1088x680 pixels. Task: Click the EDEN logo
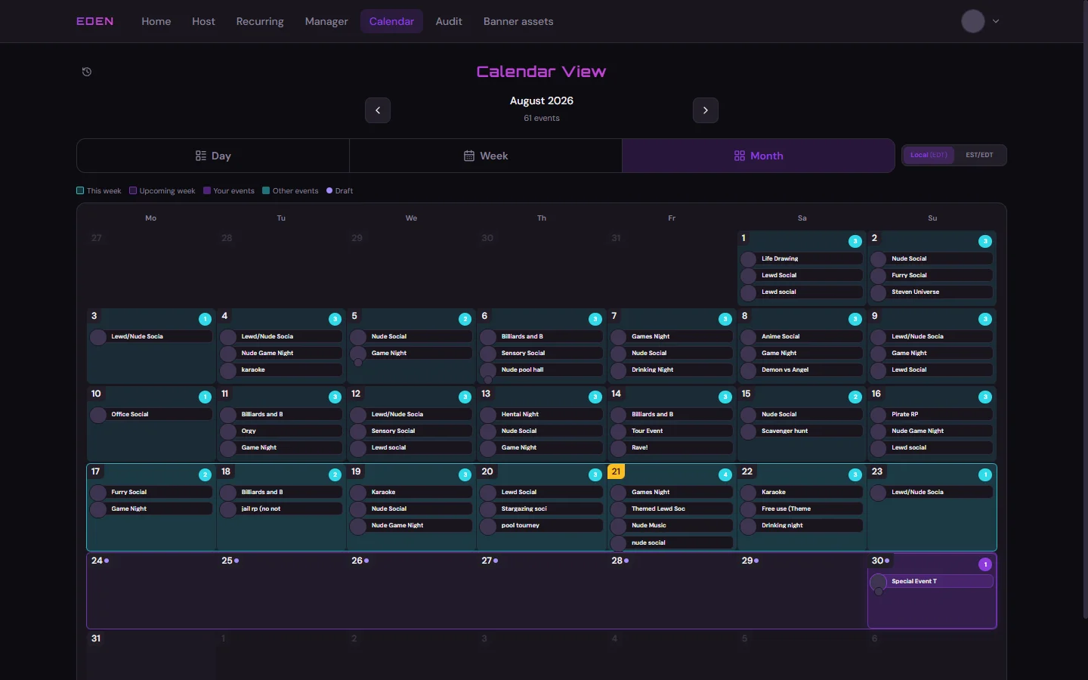(95, 21)
